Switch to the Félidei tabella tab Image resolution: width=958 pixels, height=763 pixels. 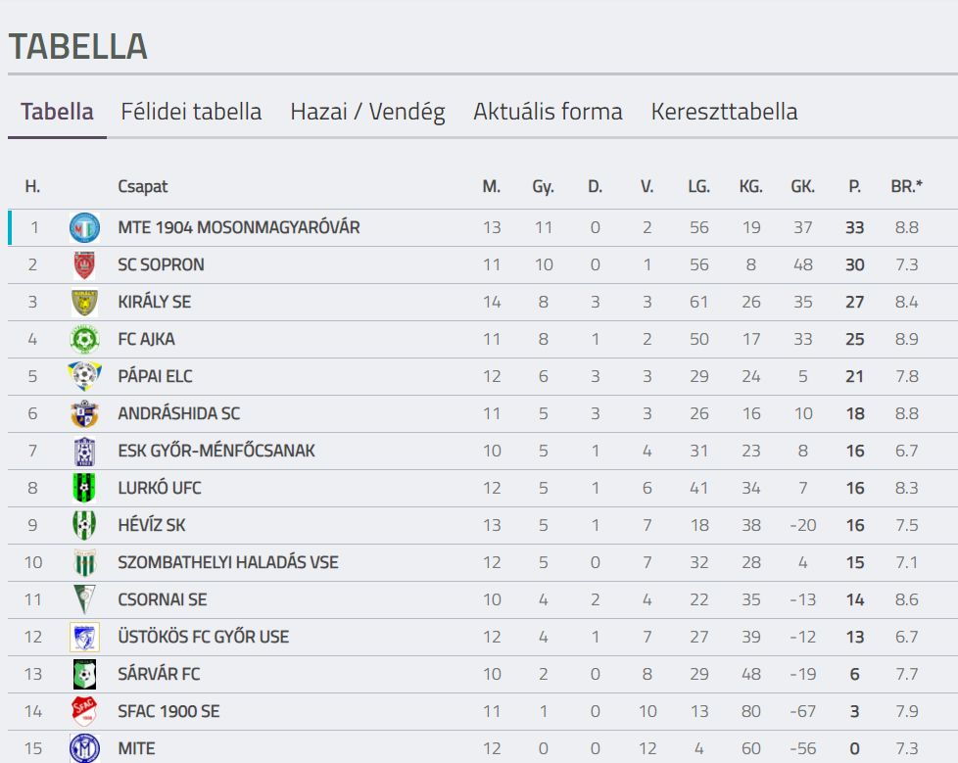pyautogui.click(x=191, y=112)
